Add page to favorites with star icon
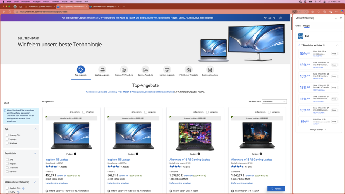The image size is (345, 194). tap(306, 11)
